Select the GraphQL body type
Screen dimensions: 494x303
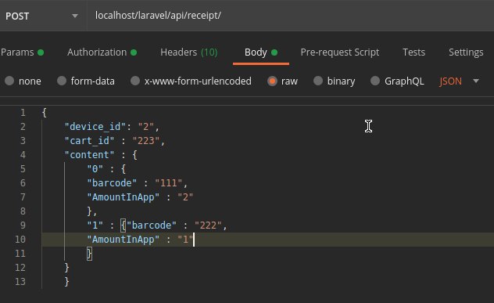[x=375, y=81]
